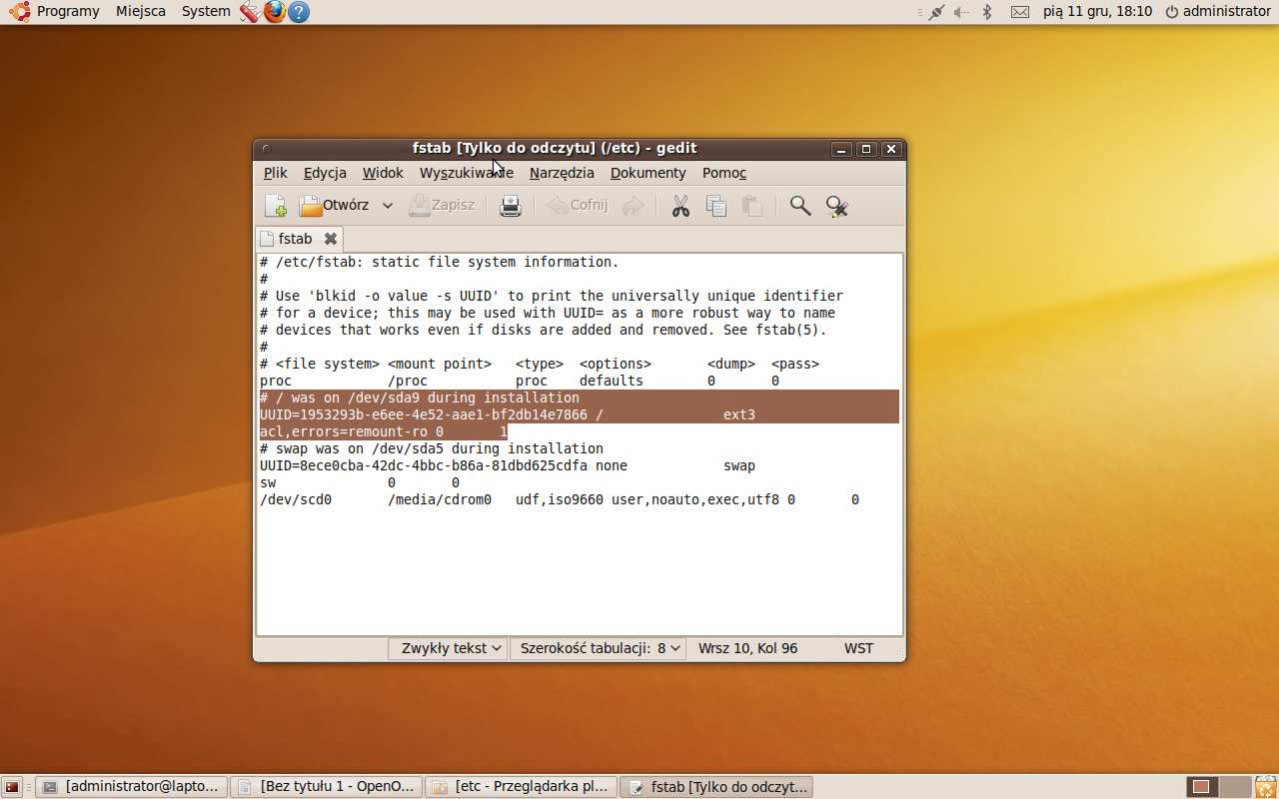Select the first workspace in switcher
Screen dimensions: 1279x799
point(1202,787)
